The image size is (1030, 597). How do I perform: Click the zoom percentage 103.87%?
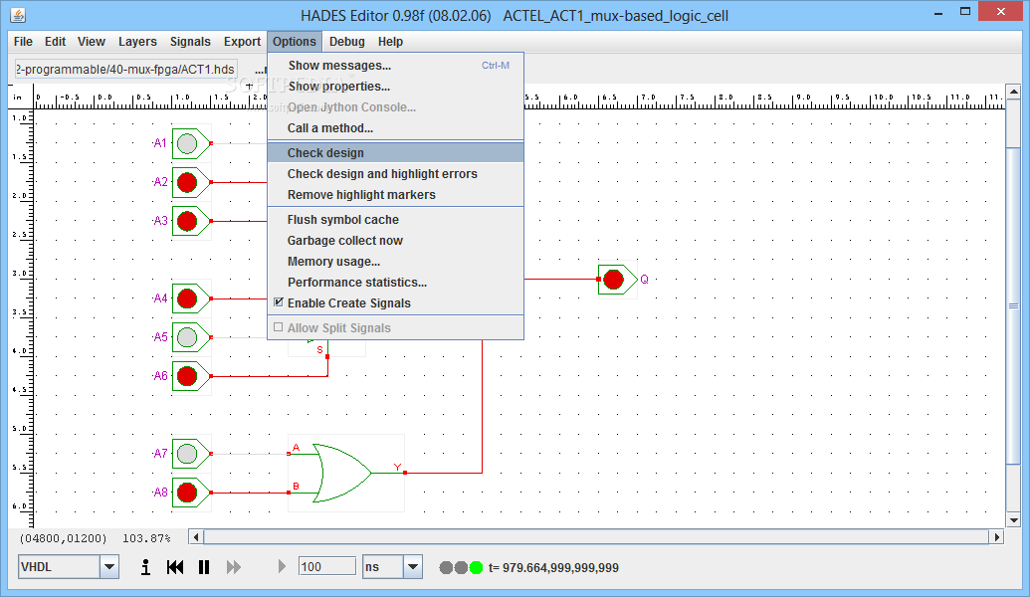(146, 538)
